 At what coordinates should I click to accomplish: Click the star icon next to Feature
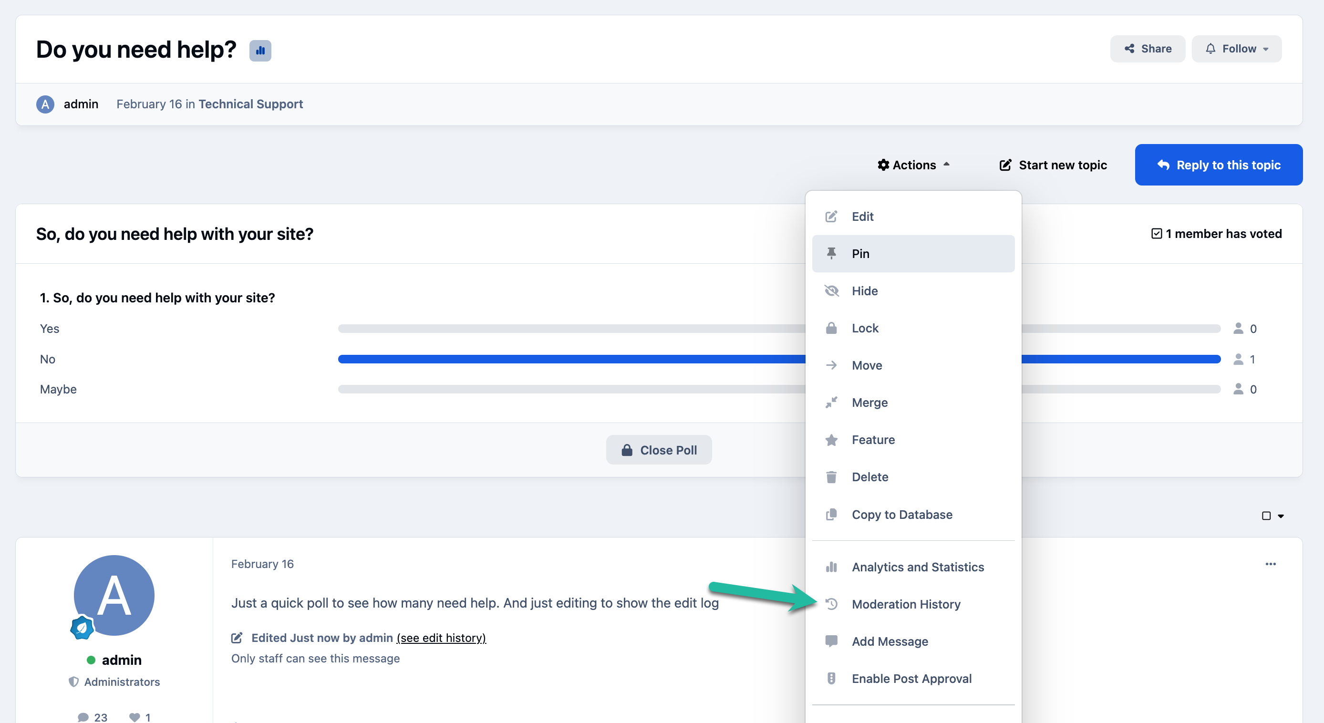(831, 440)
